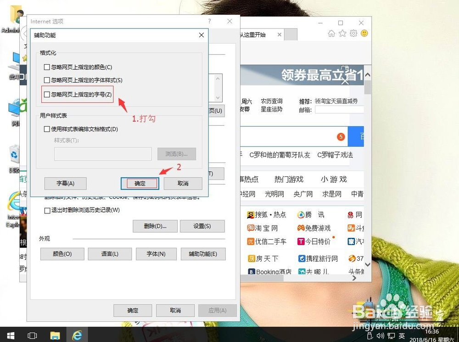Open the 央广网 link
The image size is (459, 342).
[303, 194]
